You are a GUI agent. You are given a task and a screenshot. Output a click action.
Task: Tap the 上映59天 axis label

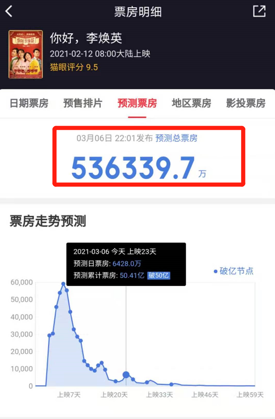(250, 395)
